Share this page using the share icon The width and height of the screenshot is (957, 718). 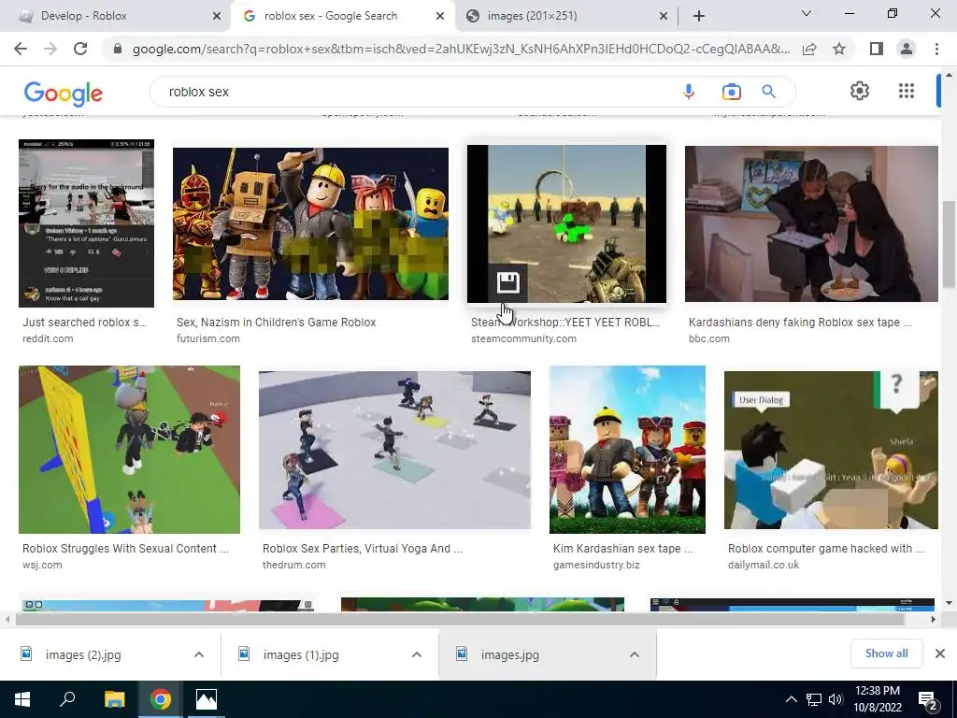point(809,49)
